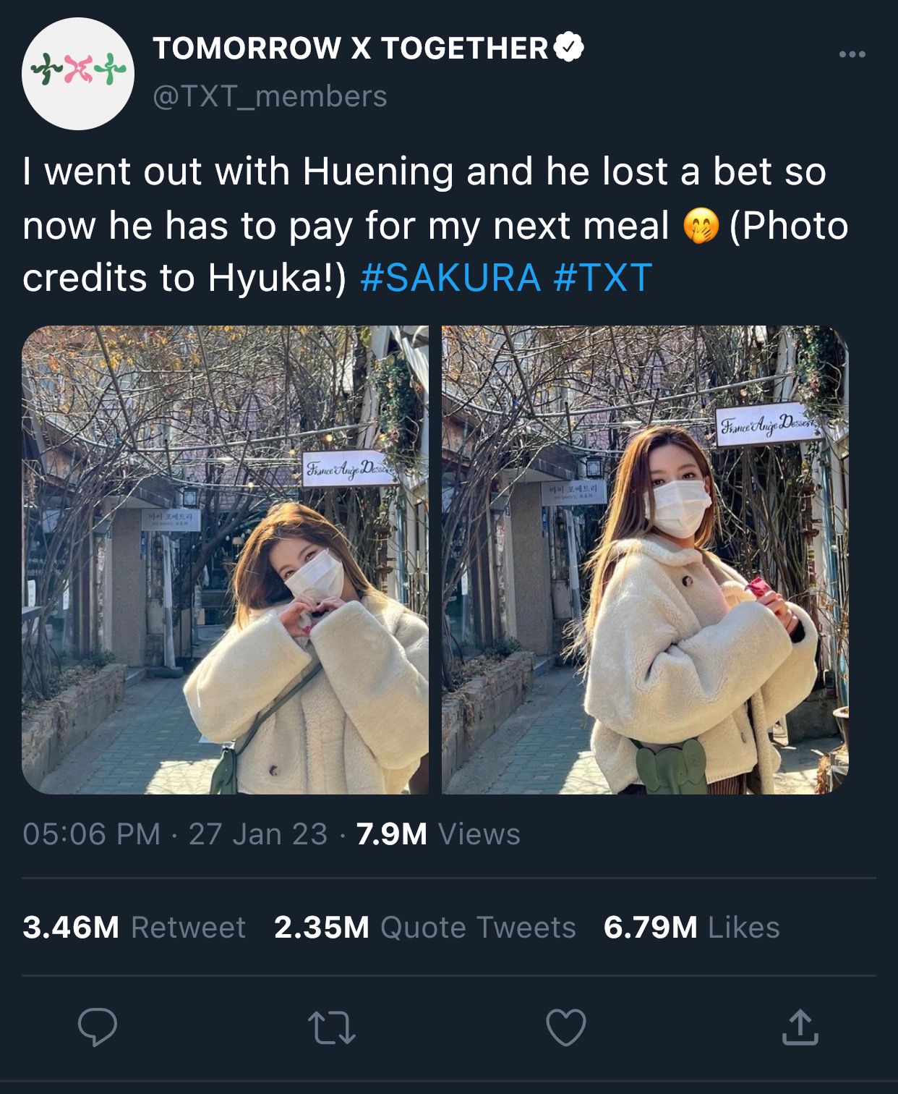Tap the blue verified badge
The width and height of the screenshot is (898, 1094).
[569, 48]
